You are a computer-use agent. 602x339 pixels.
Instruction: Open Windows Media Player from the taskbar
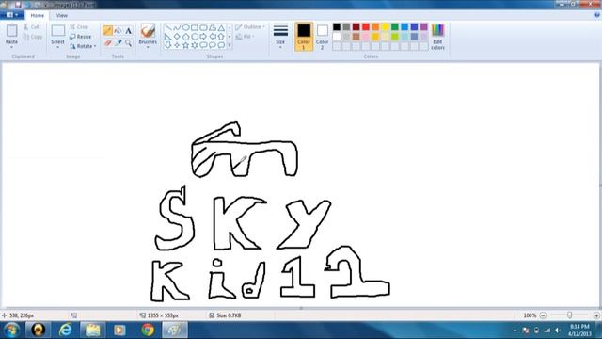click(119, 330)
